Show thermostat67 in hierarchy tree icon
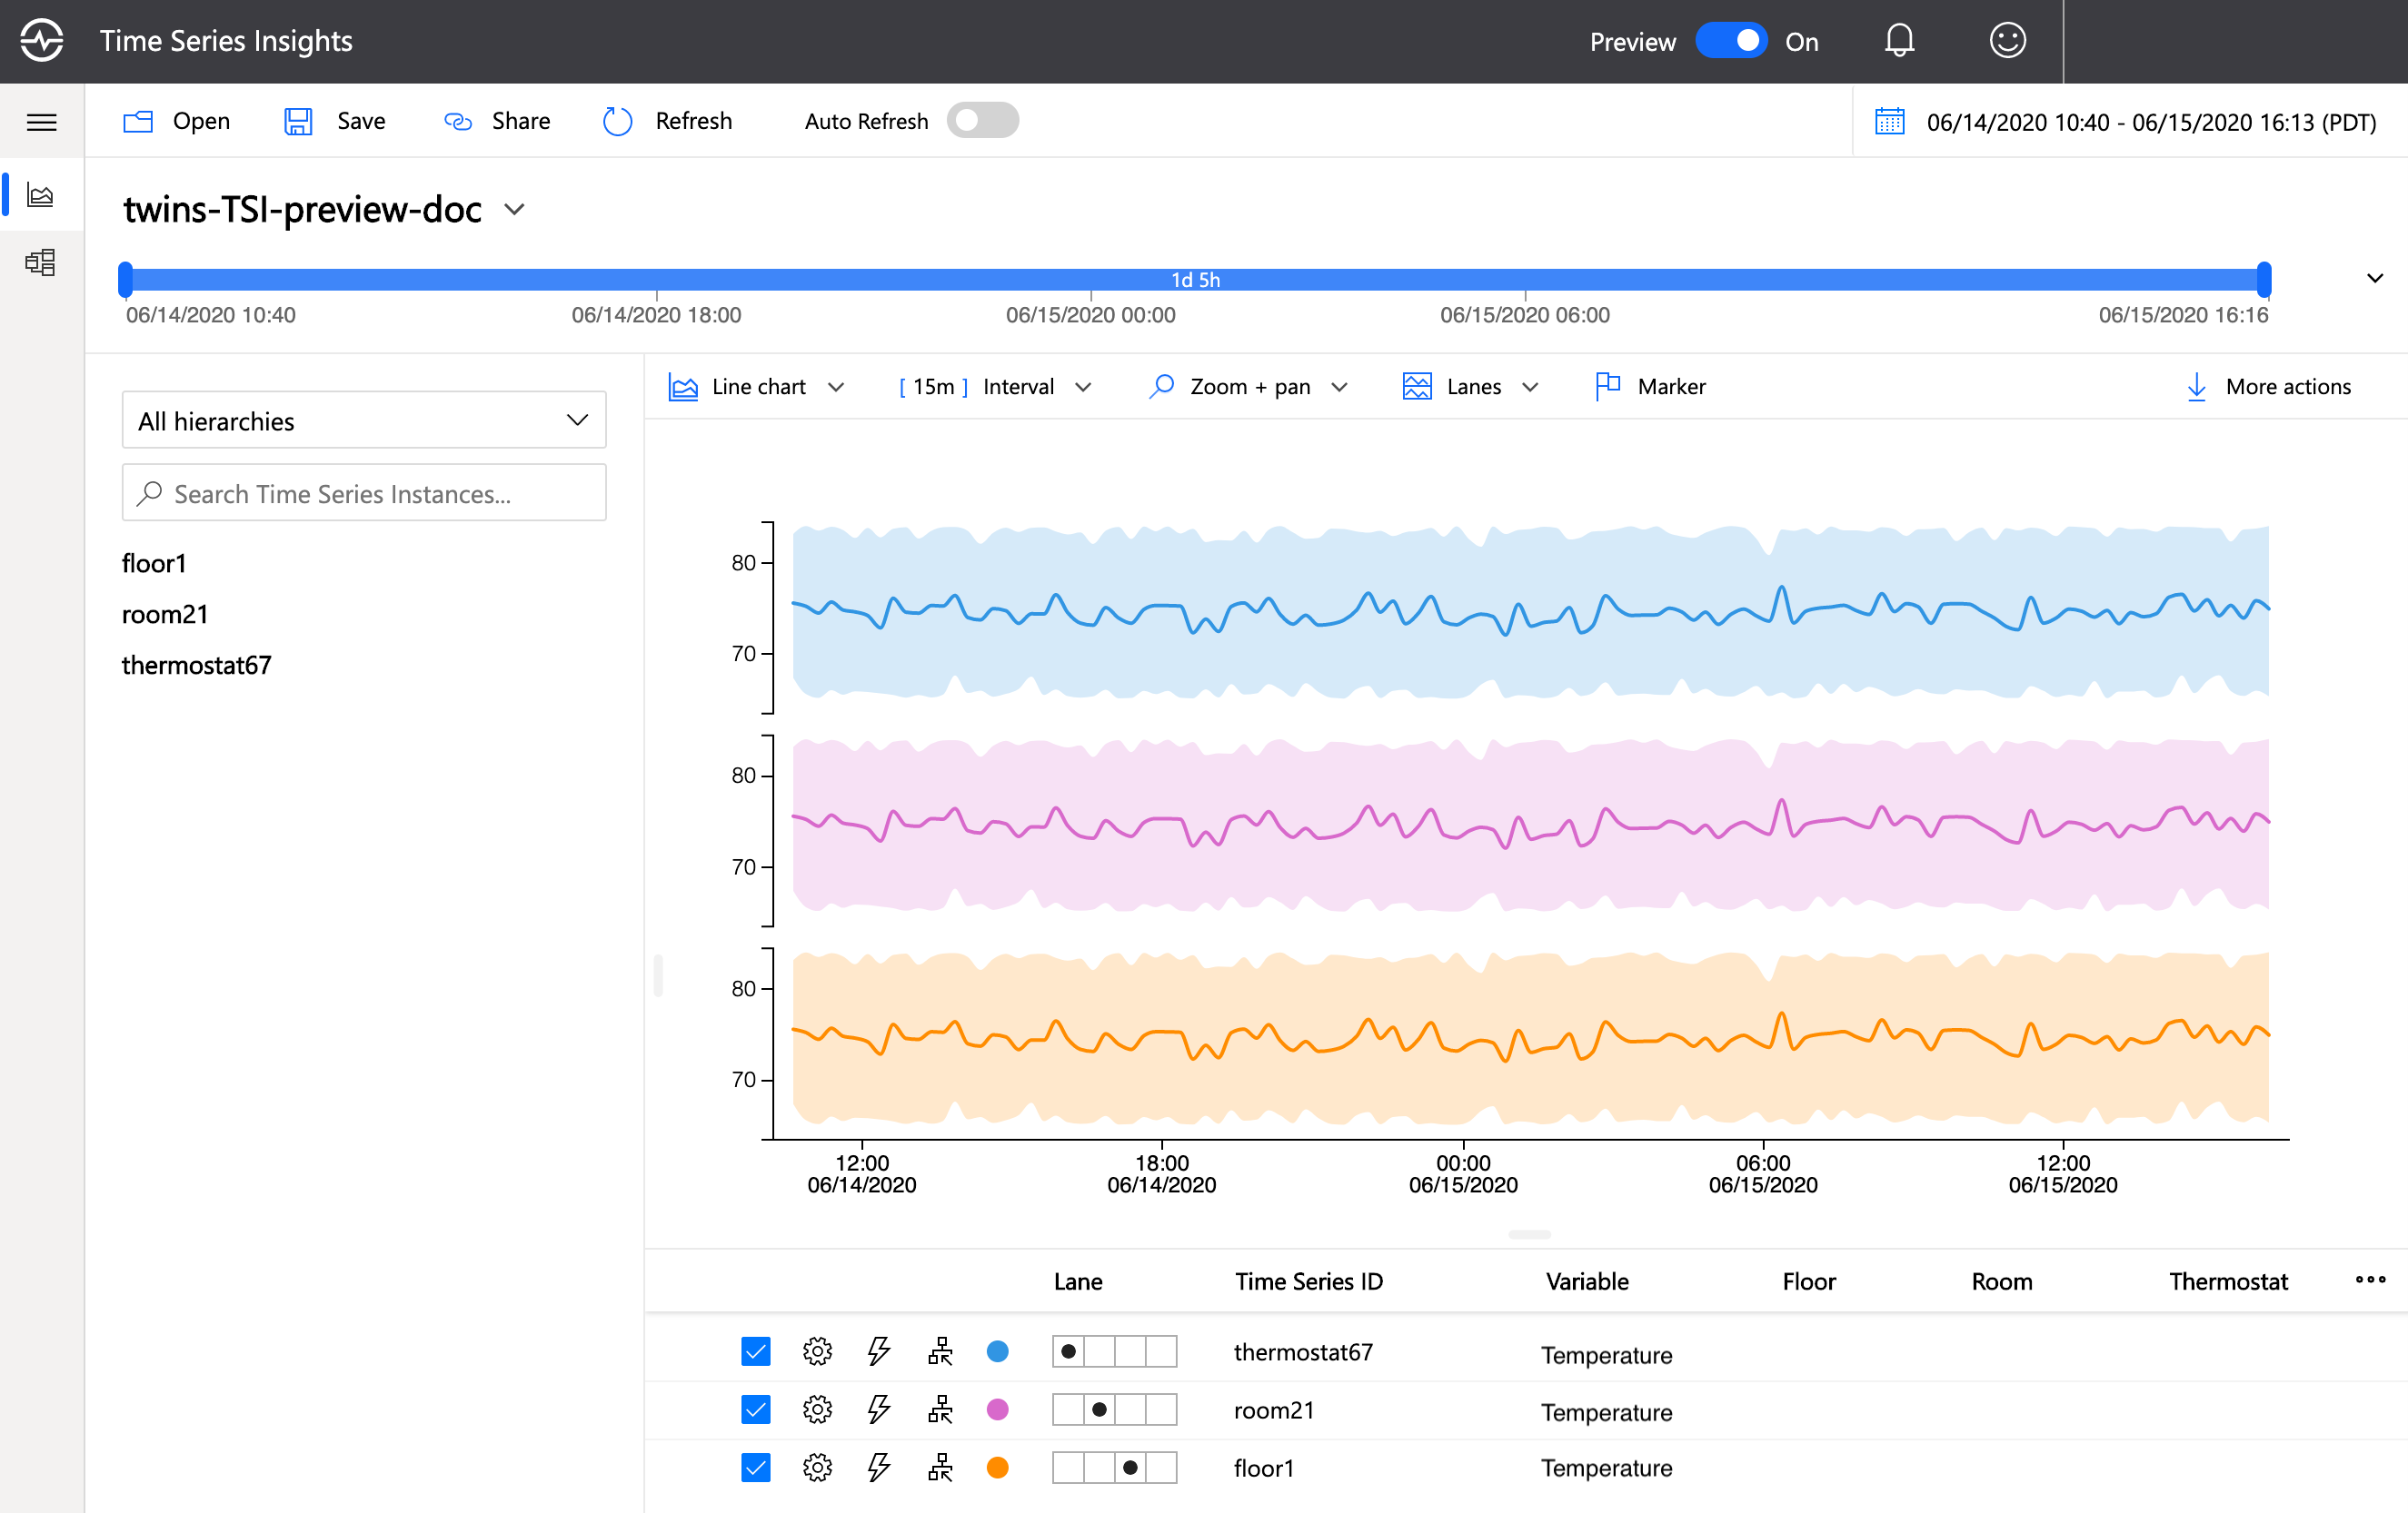 (x=940, y=1352)
